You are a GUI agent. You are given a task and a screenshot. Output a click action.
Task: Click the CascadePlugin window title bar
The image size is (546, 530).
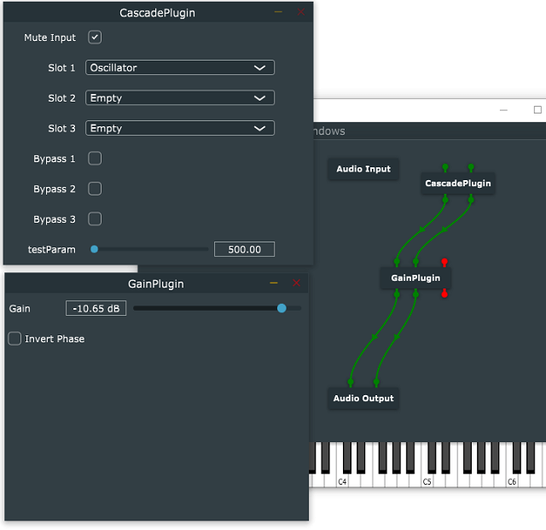[158, 13]
